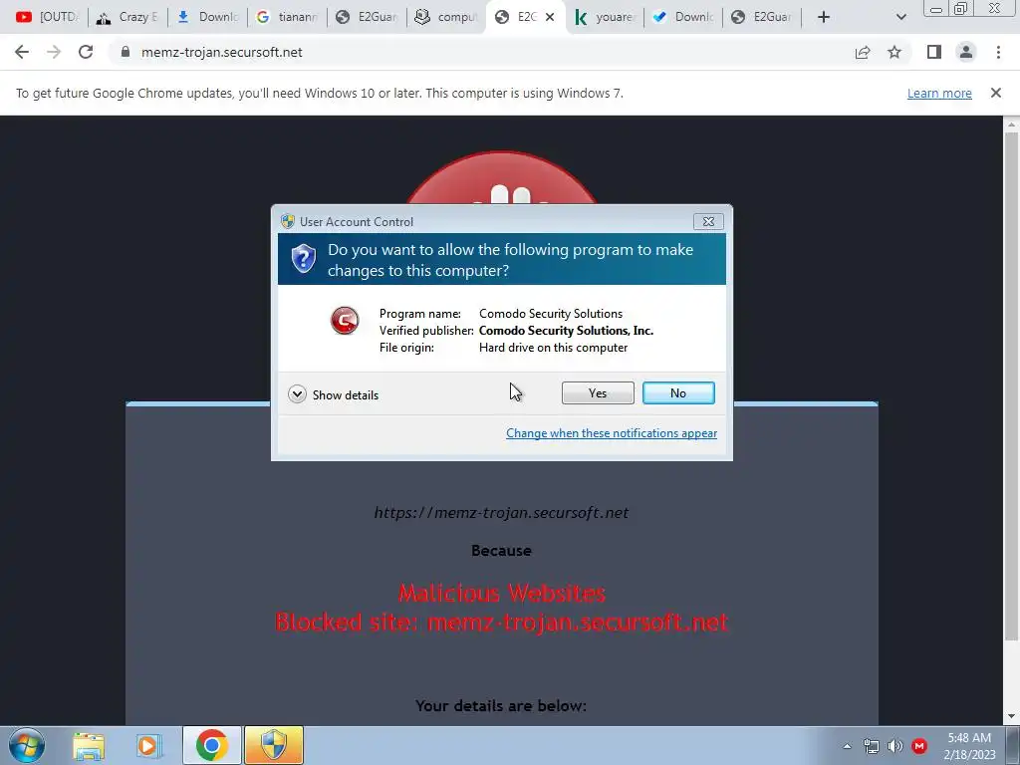This screenshot has height=765, width=1020.
Task: Switch to the YouTube [OUTDA tab
Action: click(x=46, y=17)
